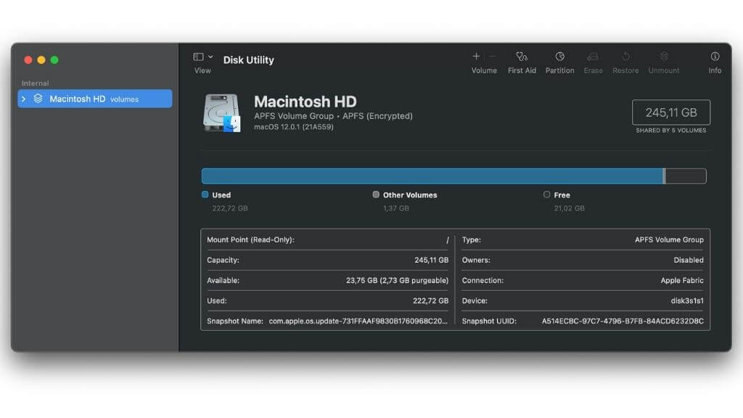This screenshot has height=418, width=743.
Task: Click the 21,02 GB free value
Action: (x=569, y=208)
